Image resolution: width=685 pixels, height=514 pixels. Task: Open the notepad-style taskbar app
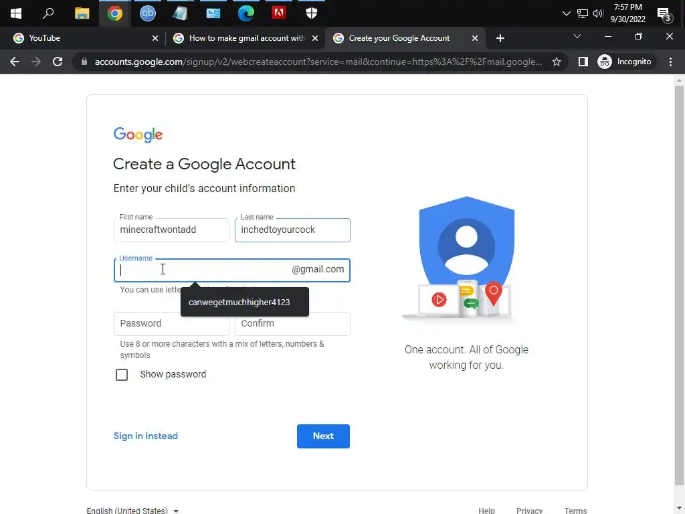pyautogui.click(x=180, y=13)
